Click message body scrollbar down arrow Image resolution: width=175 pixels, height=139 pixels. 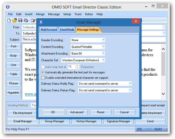pyautogui.click(x=163, y=94)
